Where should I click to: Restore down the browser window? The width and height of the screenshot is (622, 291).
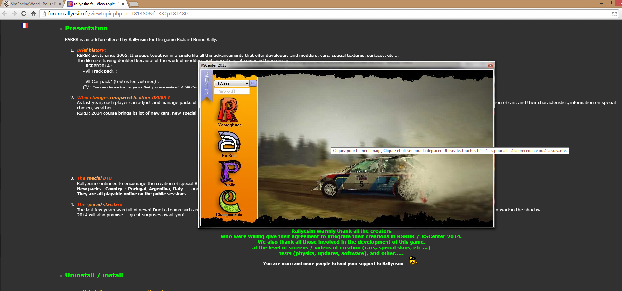610,3
